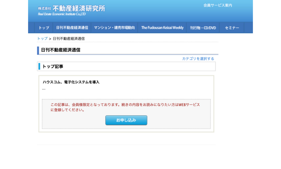The image size is (281, 169).
Task: Click the トップ breadcrumb link
Action: pyautogui.click(x=42, y=39)
